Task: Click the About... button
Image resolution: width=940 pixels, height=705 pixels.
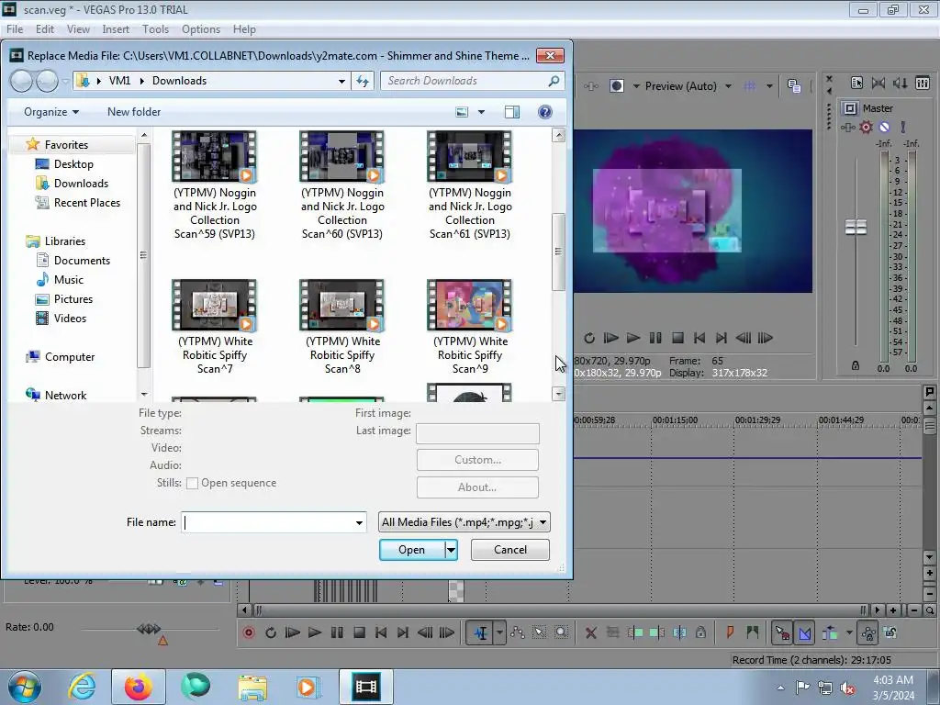Action: point(477,487)
